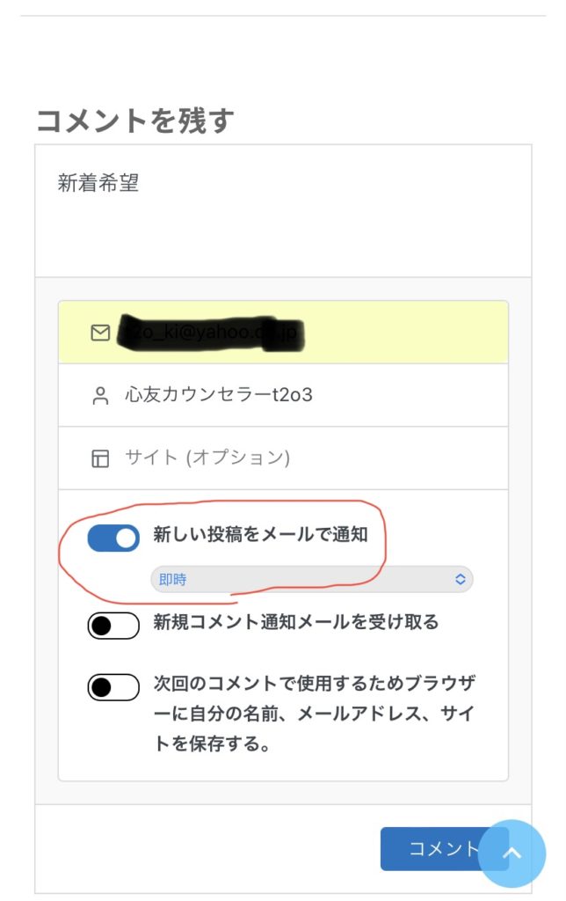The width and height of the screenshot is (566, 901).
Task: Click the envelope icon in the email field
Action: click(100, 333)
